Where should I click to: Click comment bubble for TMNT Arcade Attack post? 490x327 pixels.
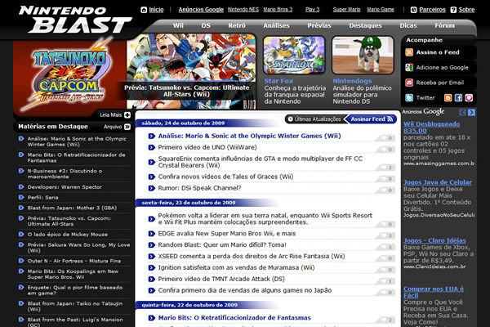tap(385, 281)
